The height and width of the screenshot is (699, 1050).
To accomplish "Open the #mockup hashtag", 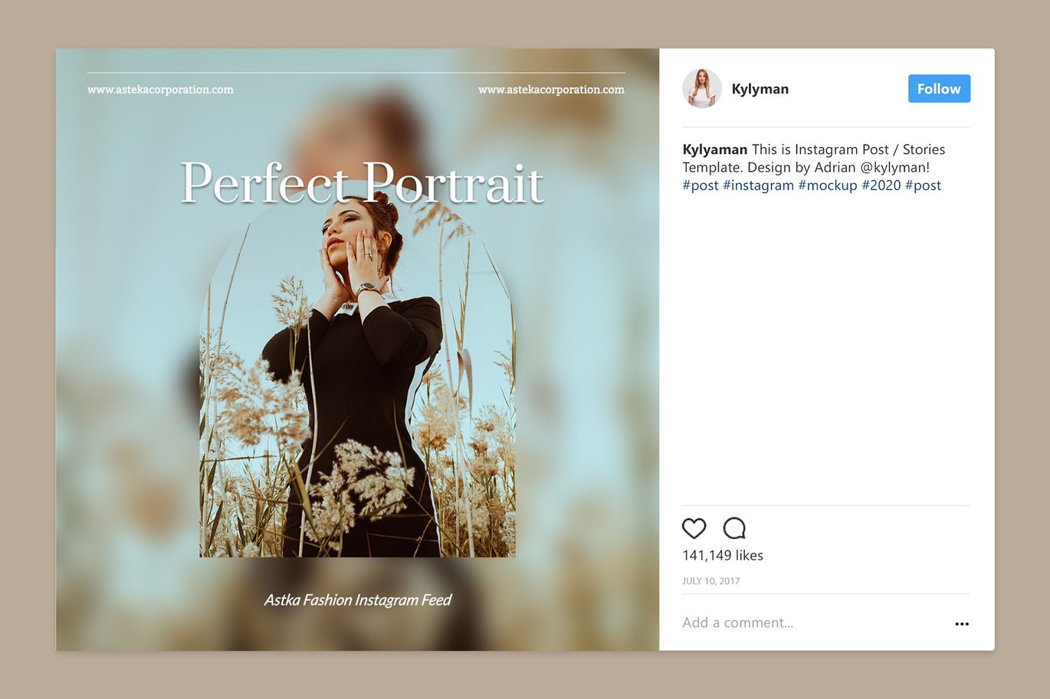I will (x=828, y=185).
